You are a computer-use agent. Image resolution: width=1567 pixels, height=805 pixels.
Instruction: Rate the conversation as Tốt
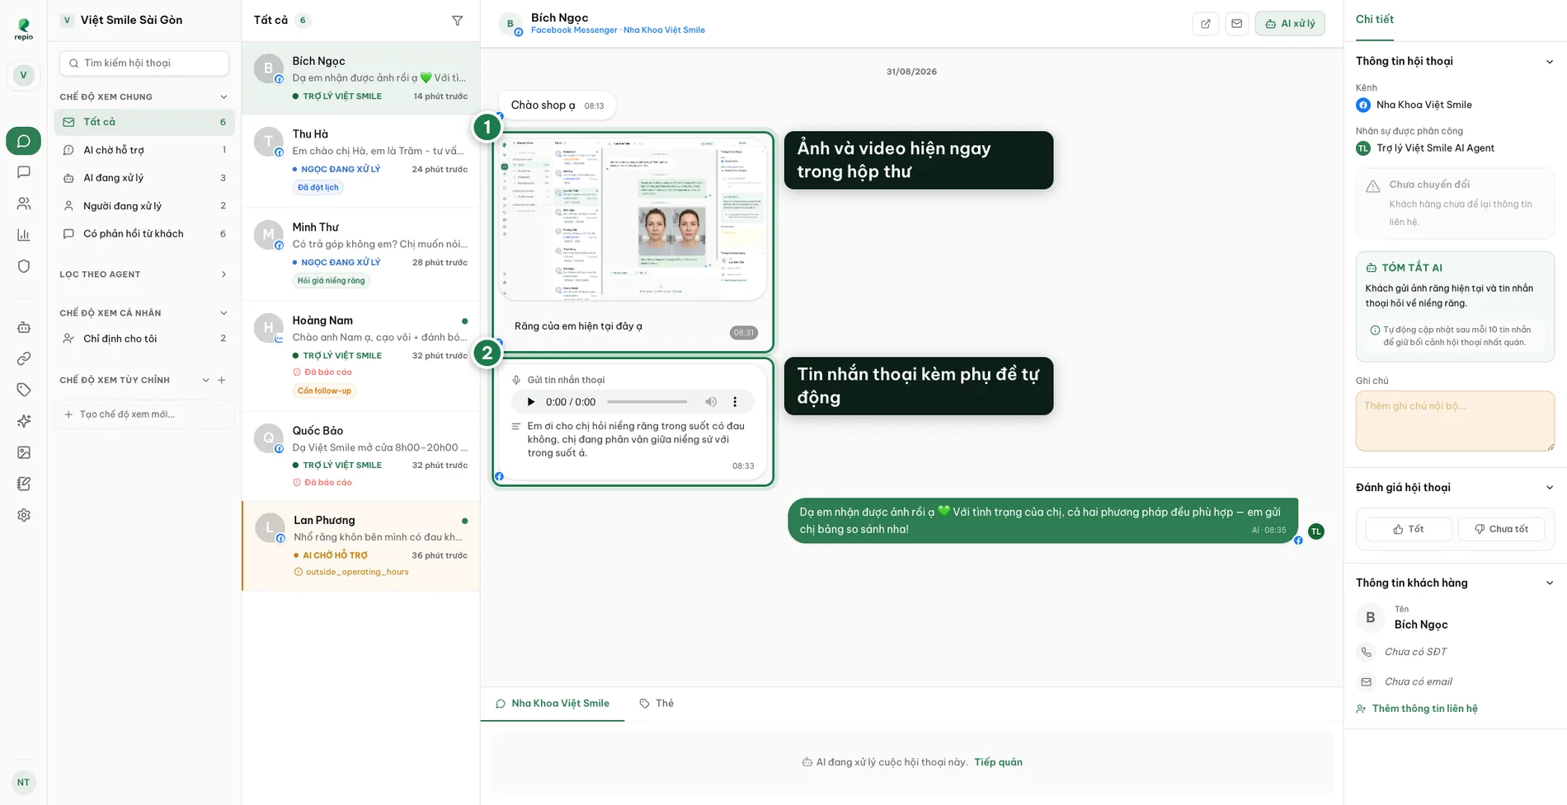click(x=1409, y=529)
